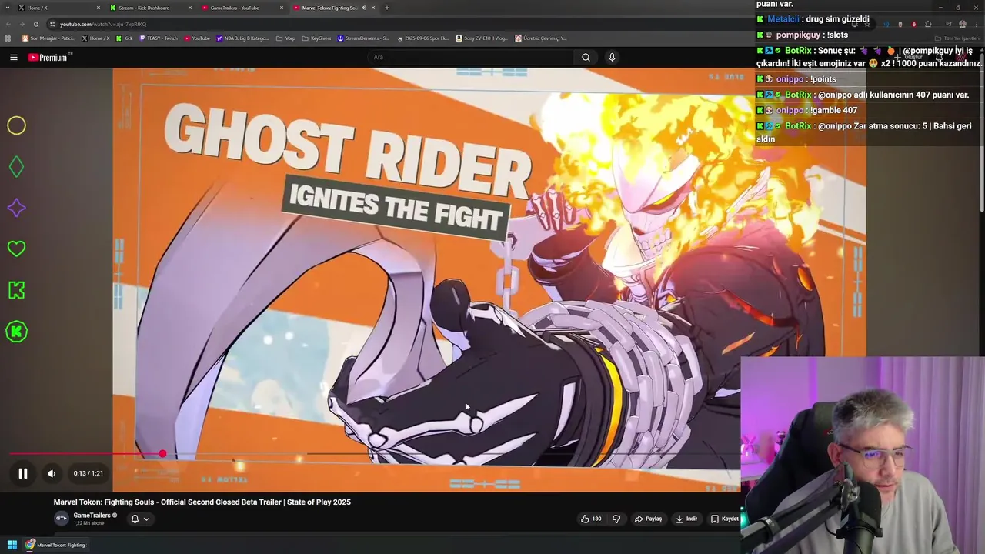Open Kick bookmark in bookmarks bar
Image resolution: width=985 pixels, height=554 pixels.
pos(125,38)
